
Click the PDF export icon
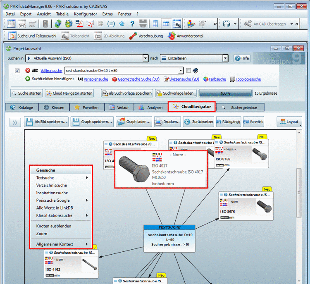79,24
